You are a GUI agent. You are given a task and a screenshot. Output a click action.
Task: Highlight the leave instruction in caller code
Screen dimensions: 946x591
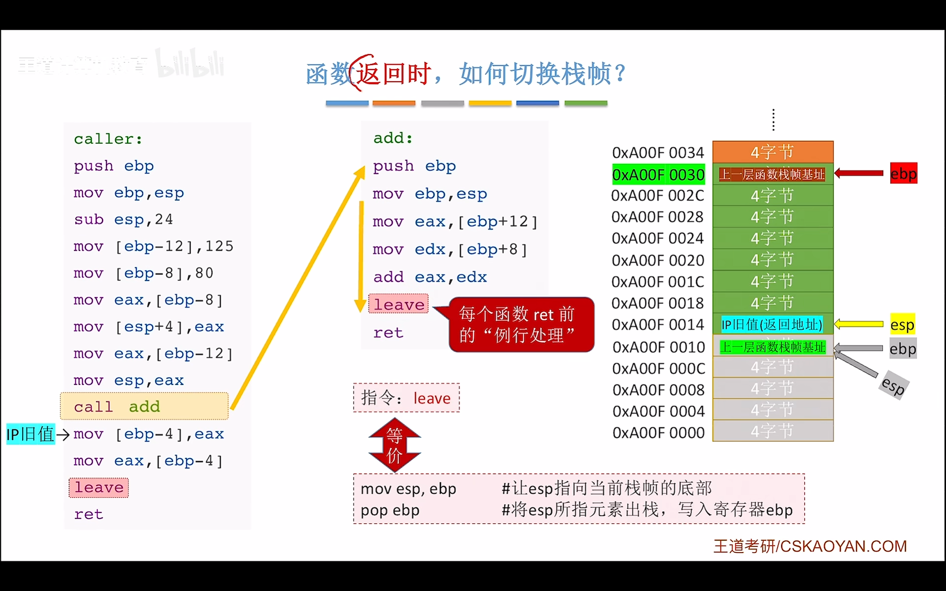point(99,488)
